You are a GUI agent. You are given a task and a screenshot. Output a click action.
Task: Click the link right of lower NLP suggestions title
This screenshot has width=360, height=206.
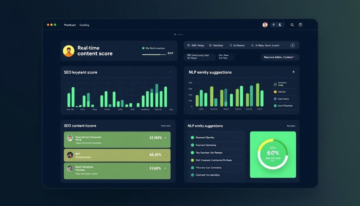(291, 126)
